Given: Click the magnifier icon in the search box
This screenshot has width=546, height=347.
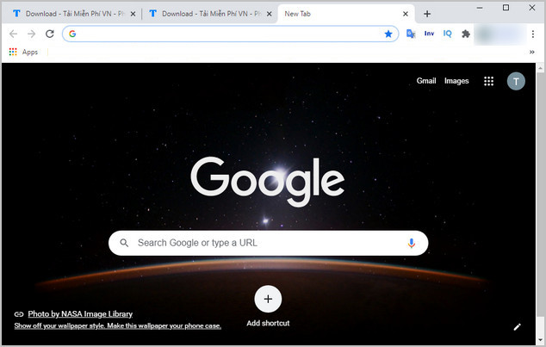Looking at the screenshot, I should 124,243.
